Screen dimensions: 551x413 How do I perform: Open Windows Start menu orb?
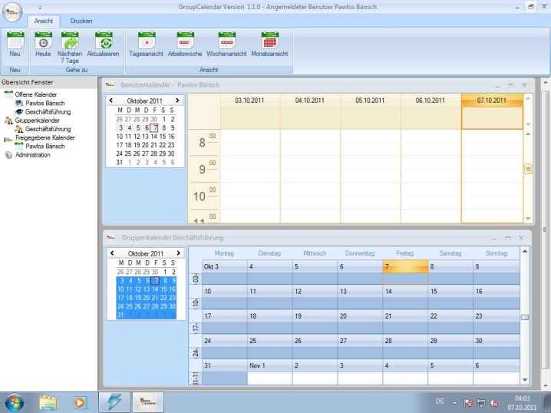tap(15, 401)
